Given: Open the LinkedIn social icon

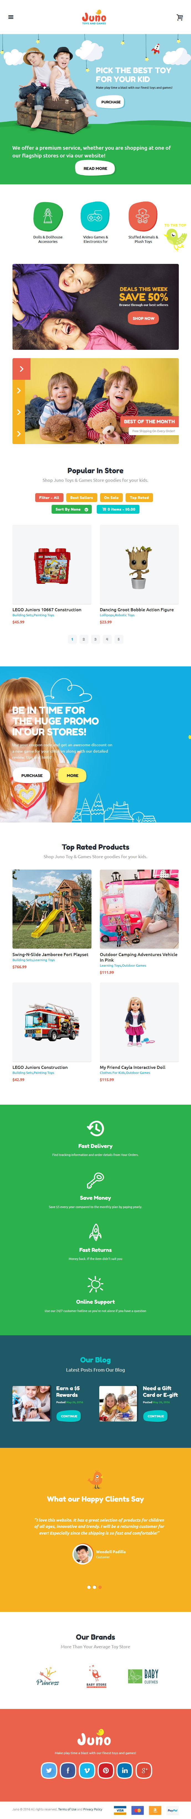Looking at the screenshot, I should (124, 1770).
